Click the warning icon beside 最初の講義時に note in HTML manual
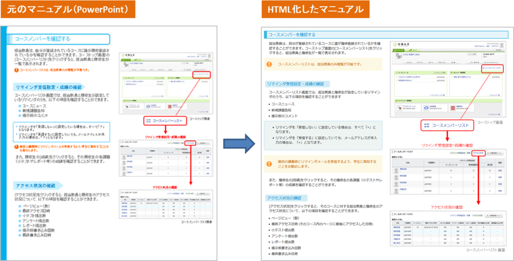This screenshot has width=514, height=261. click(269, 164)
